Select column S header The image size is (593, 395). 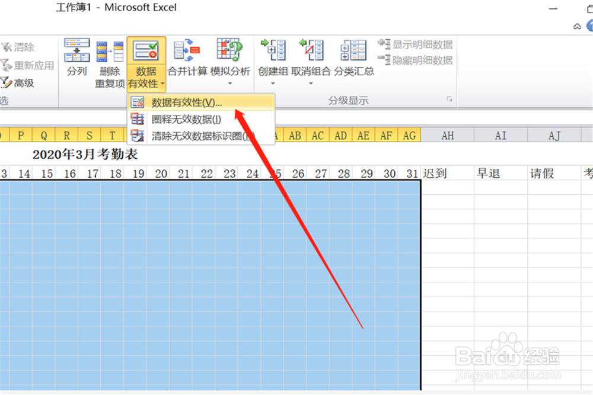90,135
